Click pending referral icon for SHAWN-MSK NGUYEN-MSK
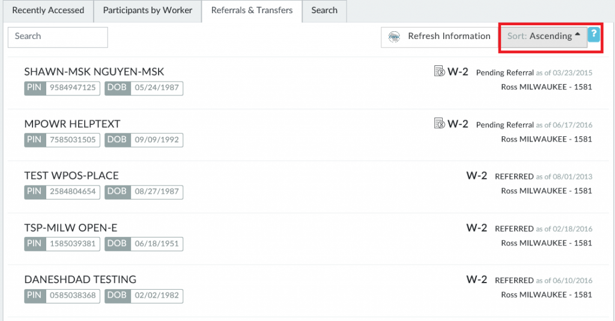 click(x=439, y=72)
